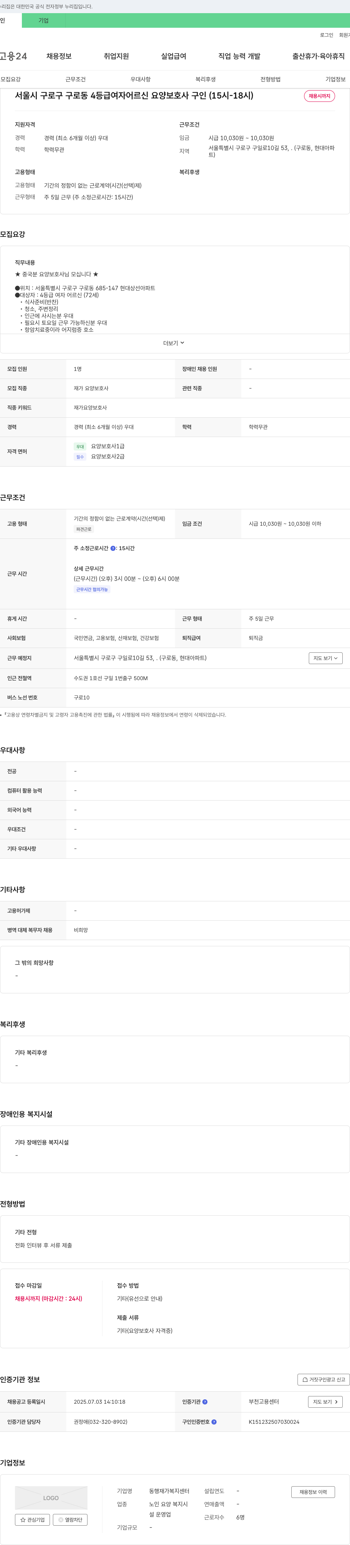
Task: Select the 재가 요양보호사 job type value
Action: (91, 388)
